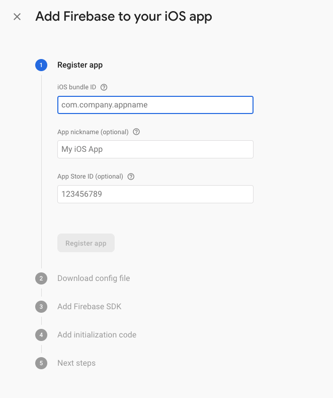Expand the Next steps section

click(76, 363)
